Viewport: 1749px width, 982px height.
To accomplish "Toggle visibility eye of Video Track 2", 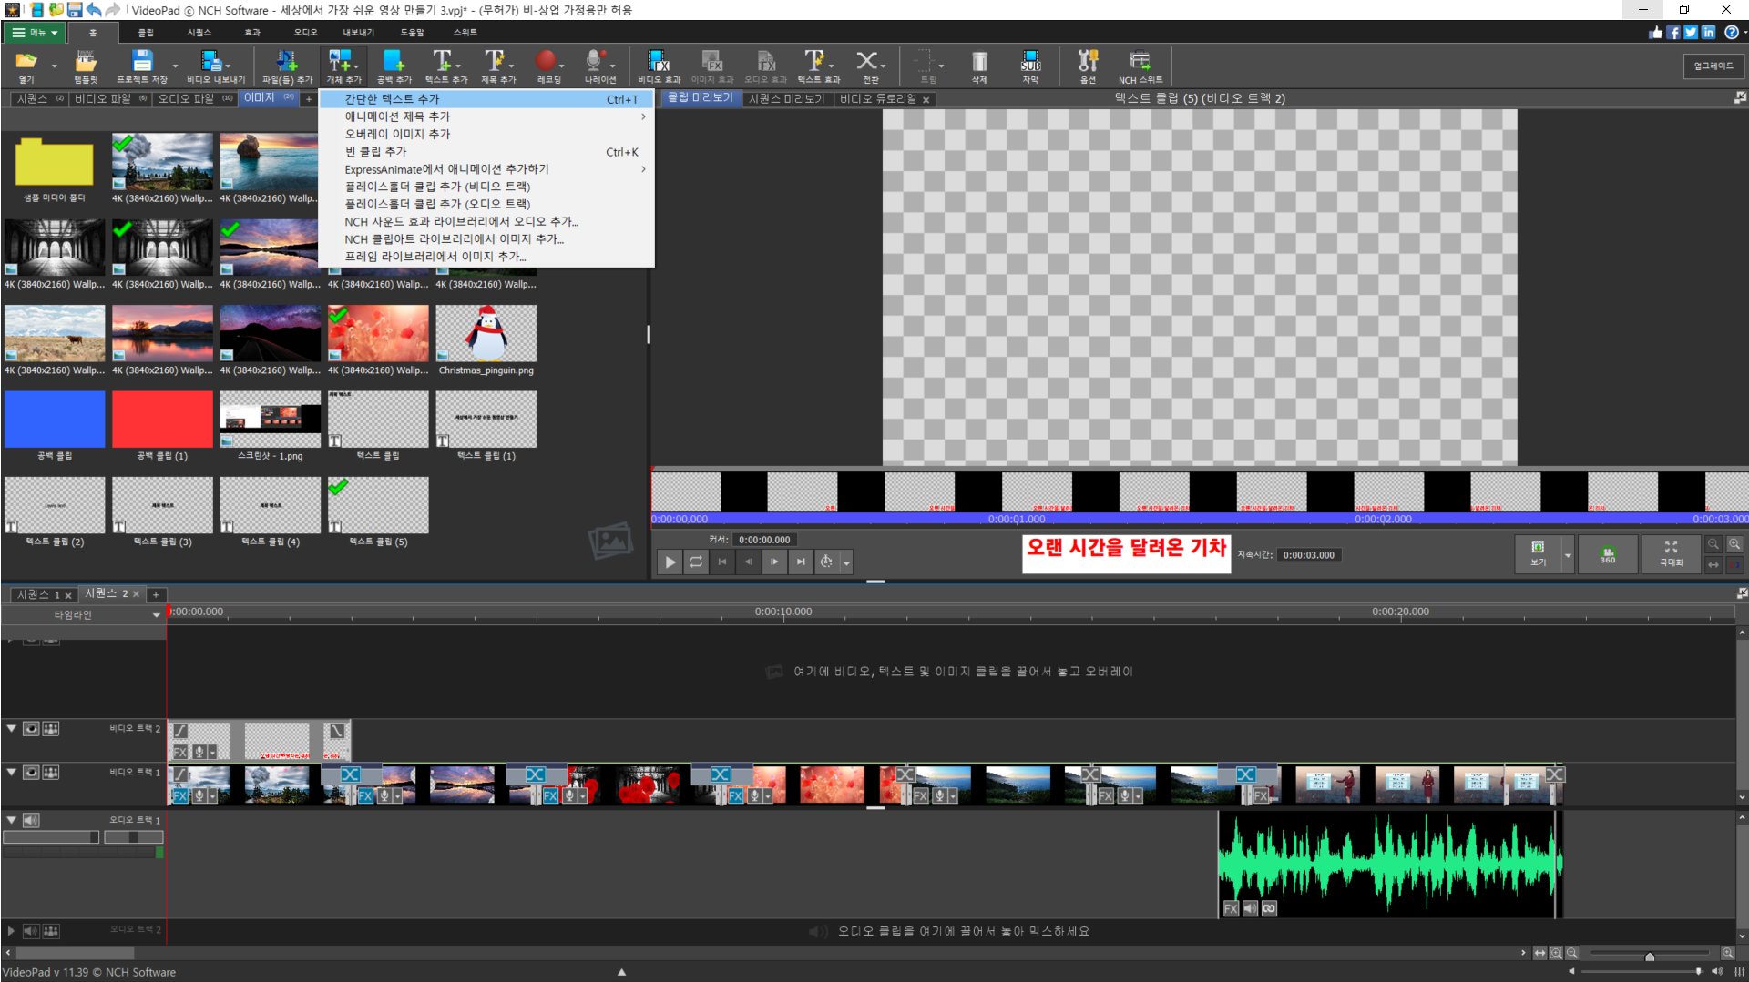I will (x=31, y=729).
